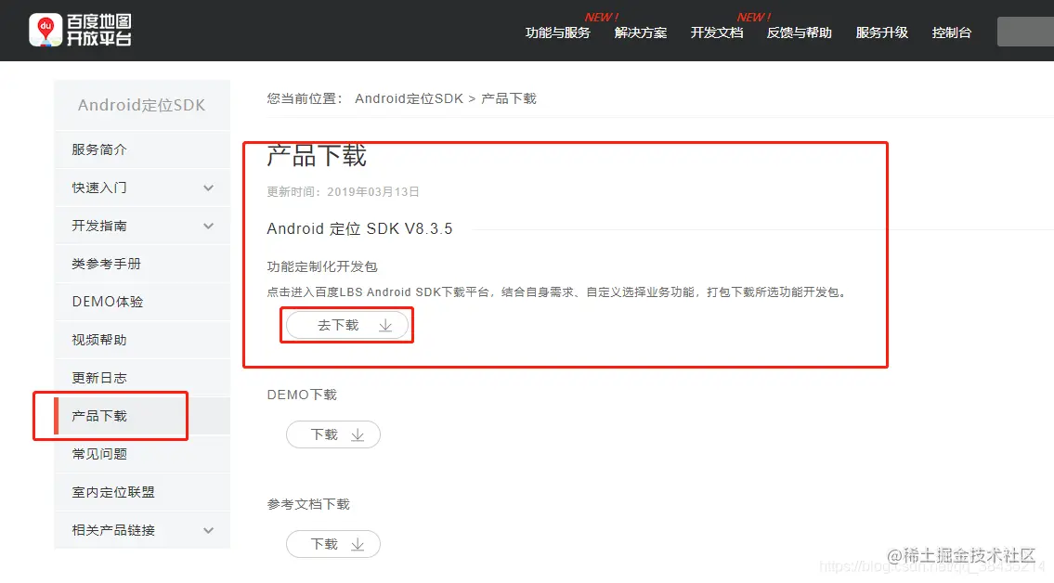This screenshot has width=1054, height=583.
Task: Click the Android定位SDK sidebar heading
Action: coord(142,106)
